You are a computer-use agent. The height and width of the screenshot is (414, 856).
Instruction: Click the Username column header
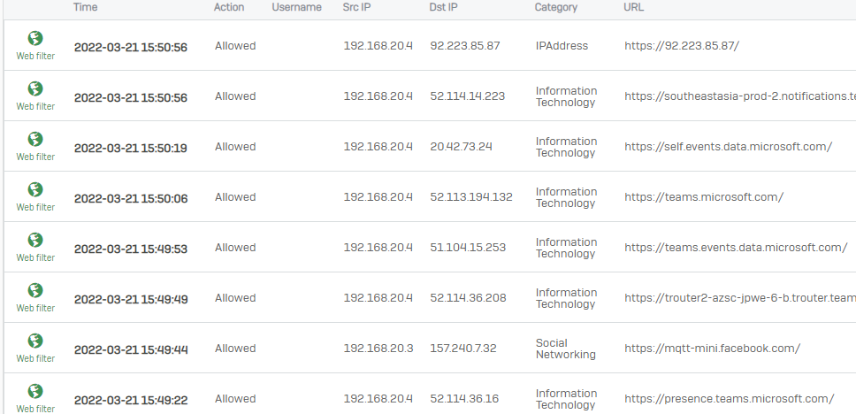coord(296,8)
